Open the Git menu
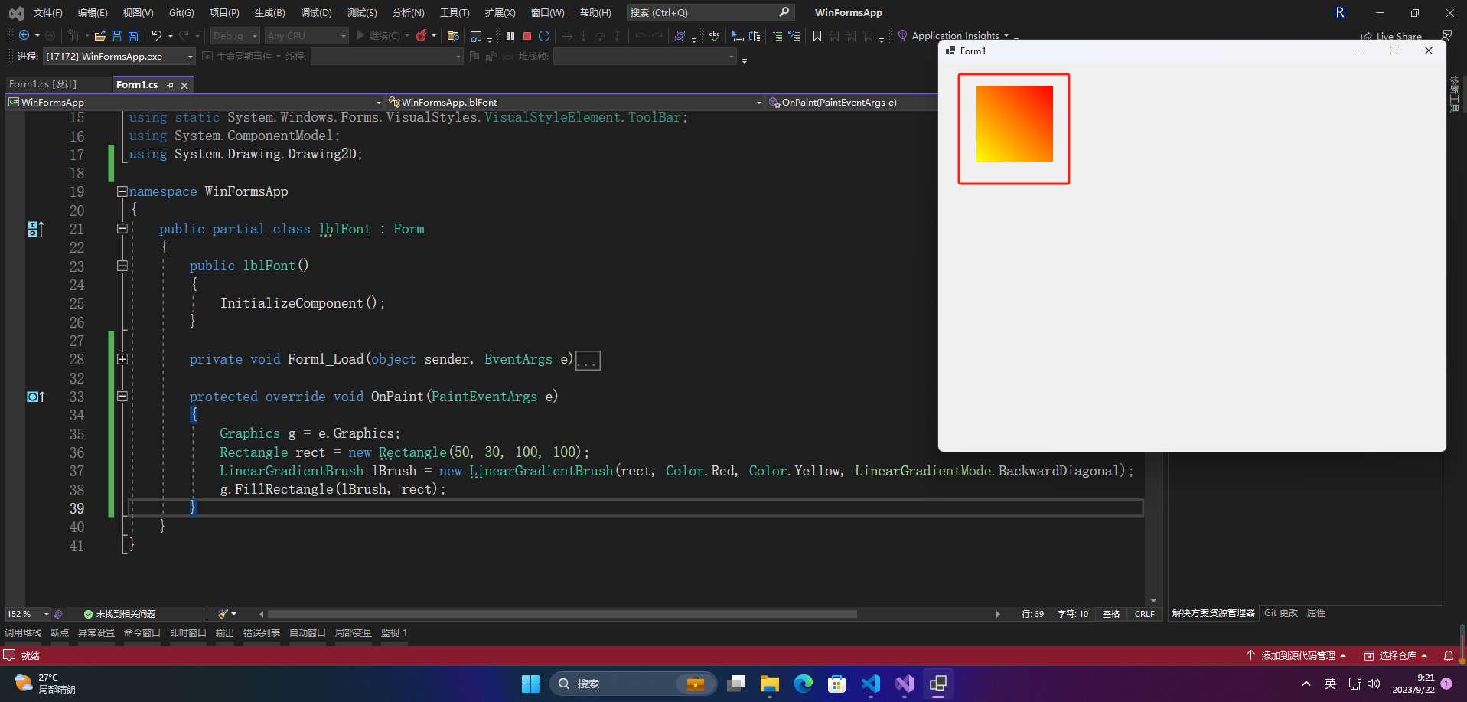This screenshot has height=702, width=1467. [181, 12]
